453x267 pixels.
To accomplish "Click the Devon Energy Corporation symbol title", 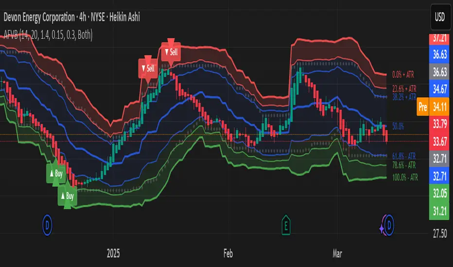I will tap(39, 17).
